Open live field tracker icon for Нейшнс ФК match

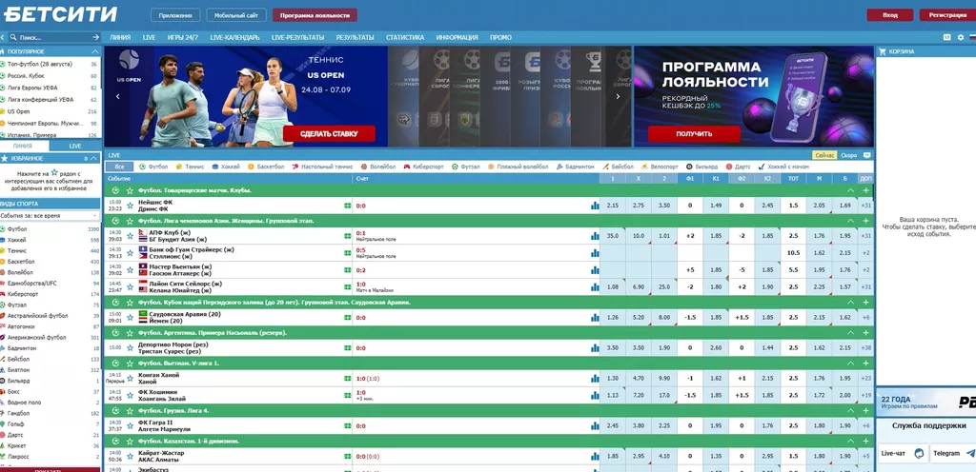point(347,206)
